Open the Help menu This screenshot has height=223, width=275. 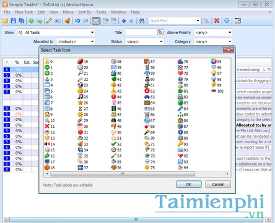point(135,12)
